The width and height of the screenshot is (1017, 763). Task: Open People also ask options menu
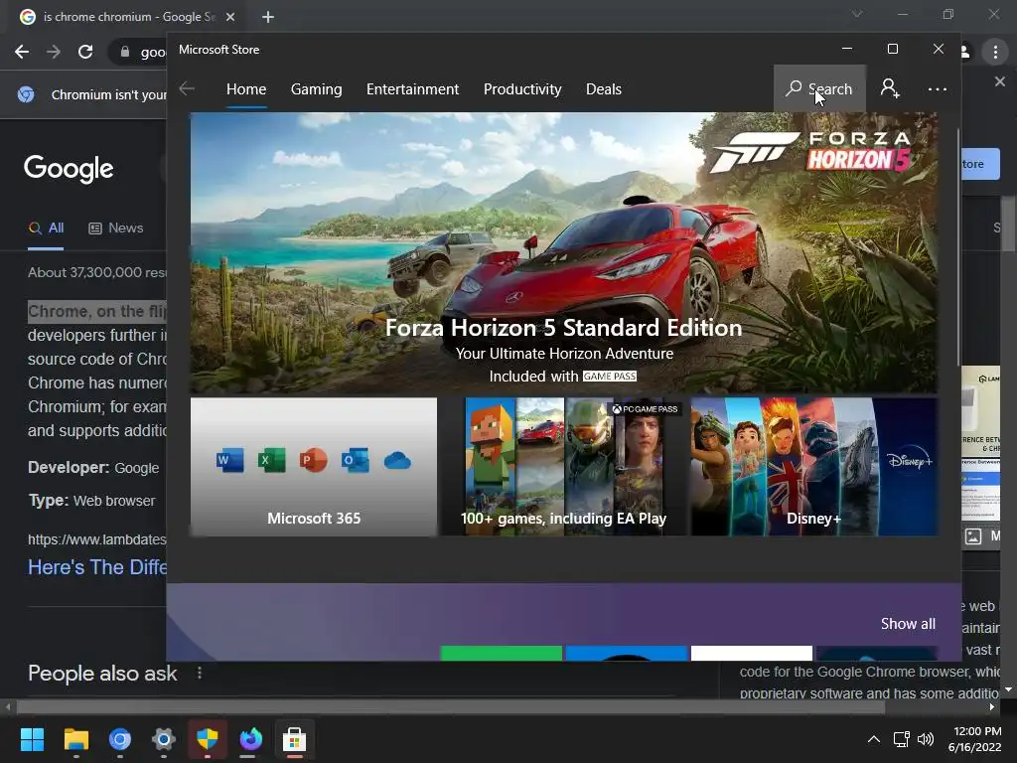(x=200, y=674)
